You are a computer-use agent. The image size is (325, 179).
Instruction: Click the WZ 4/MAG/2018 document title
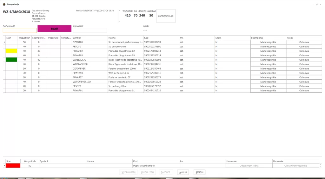[17, 12]
